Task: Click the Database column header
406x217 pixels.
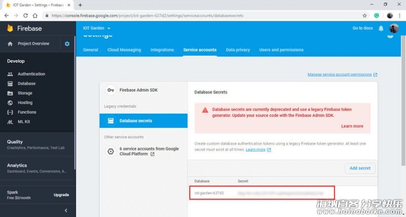Action: click(202, 181)
